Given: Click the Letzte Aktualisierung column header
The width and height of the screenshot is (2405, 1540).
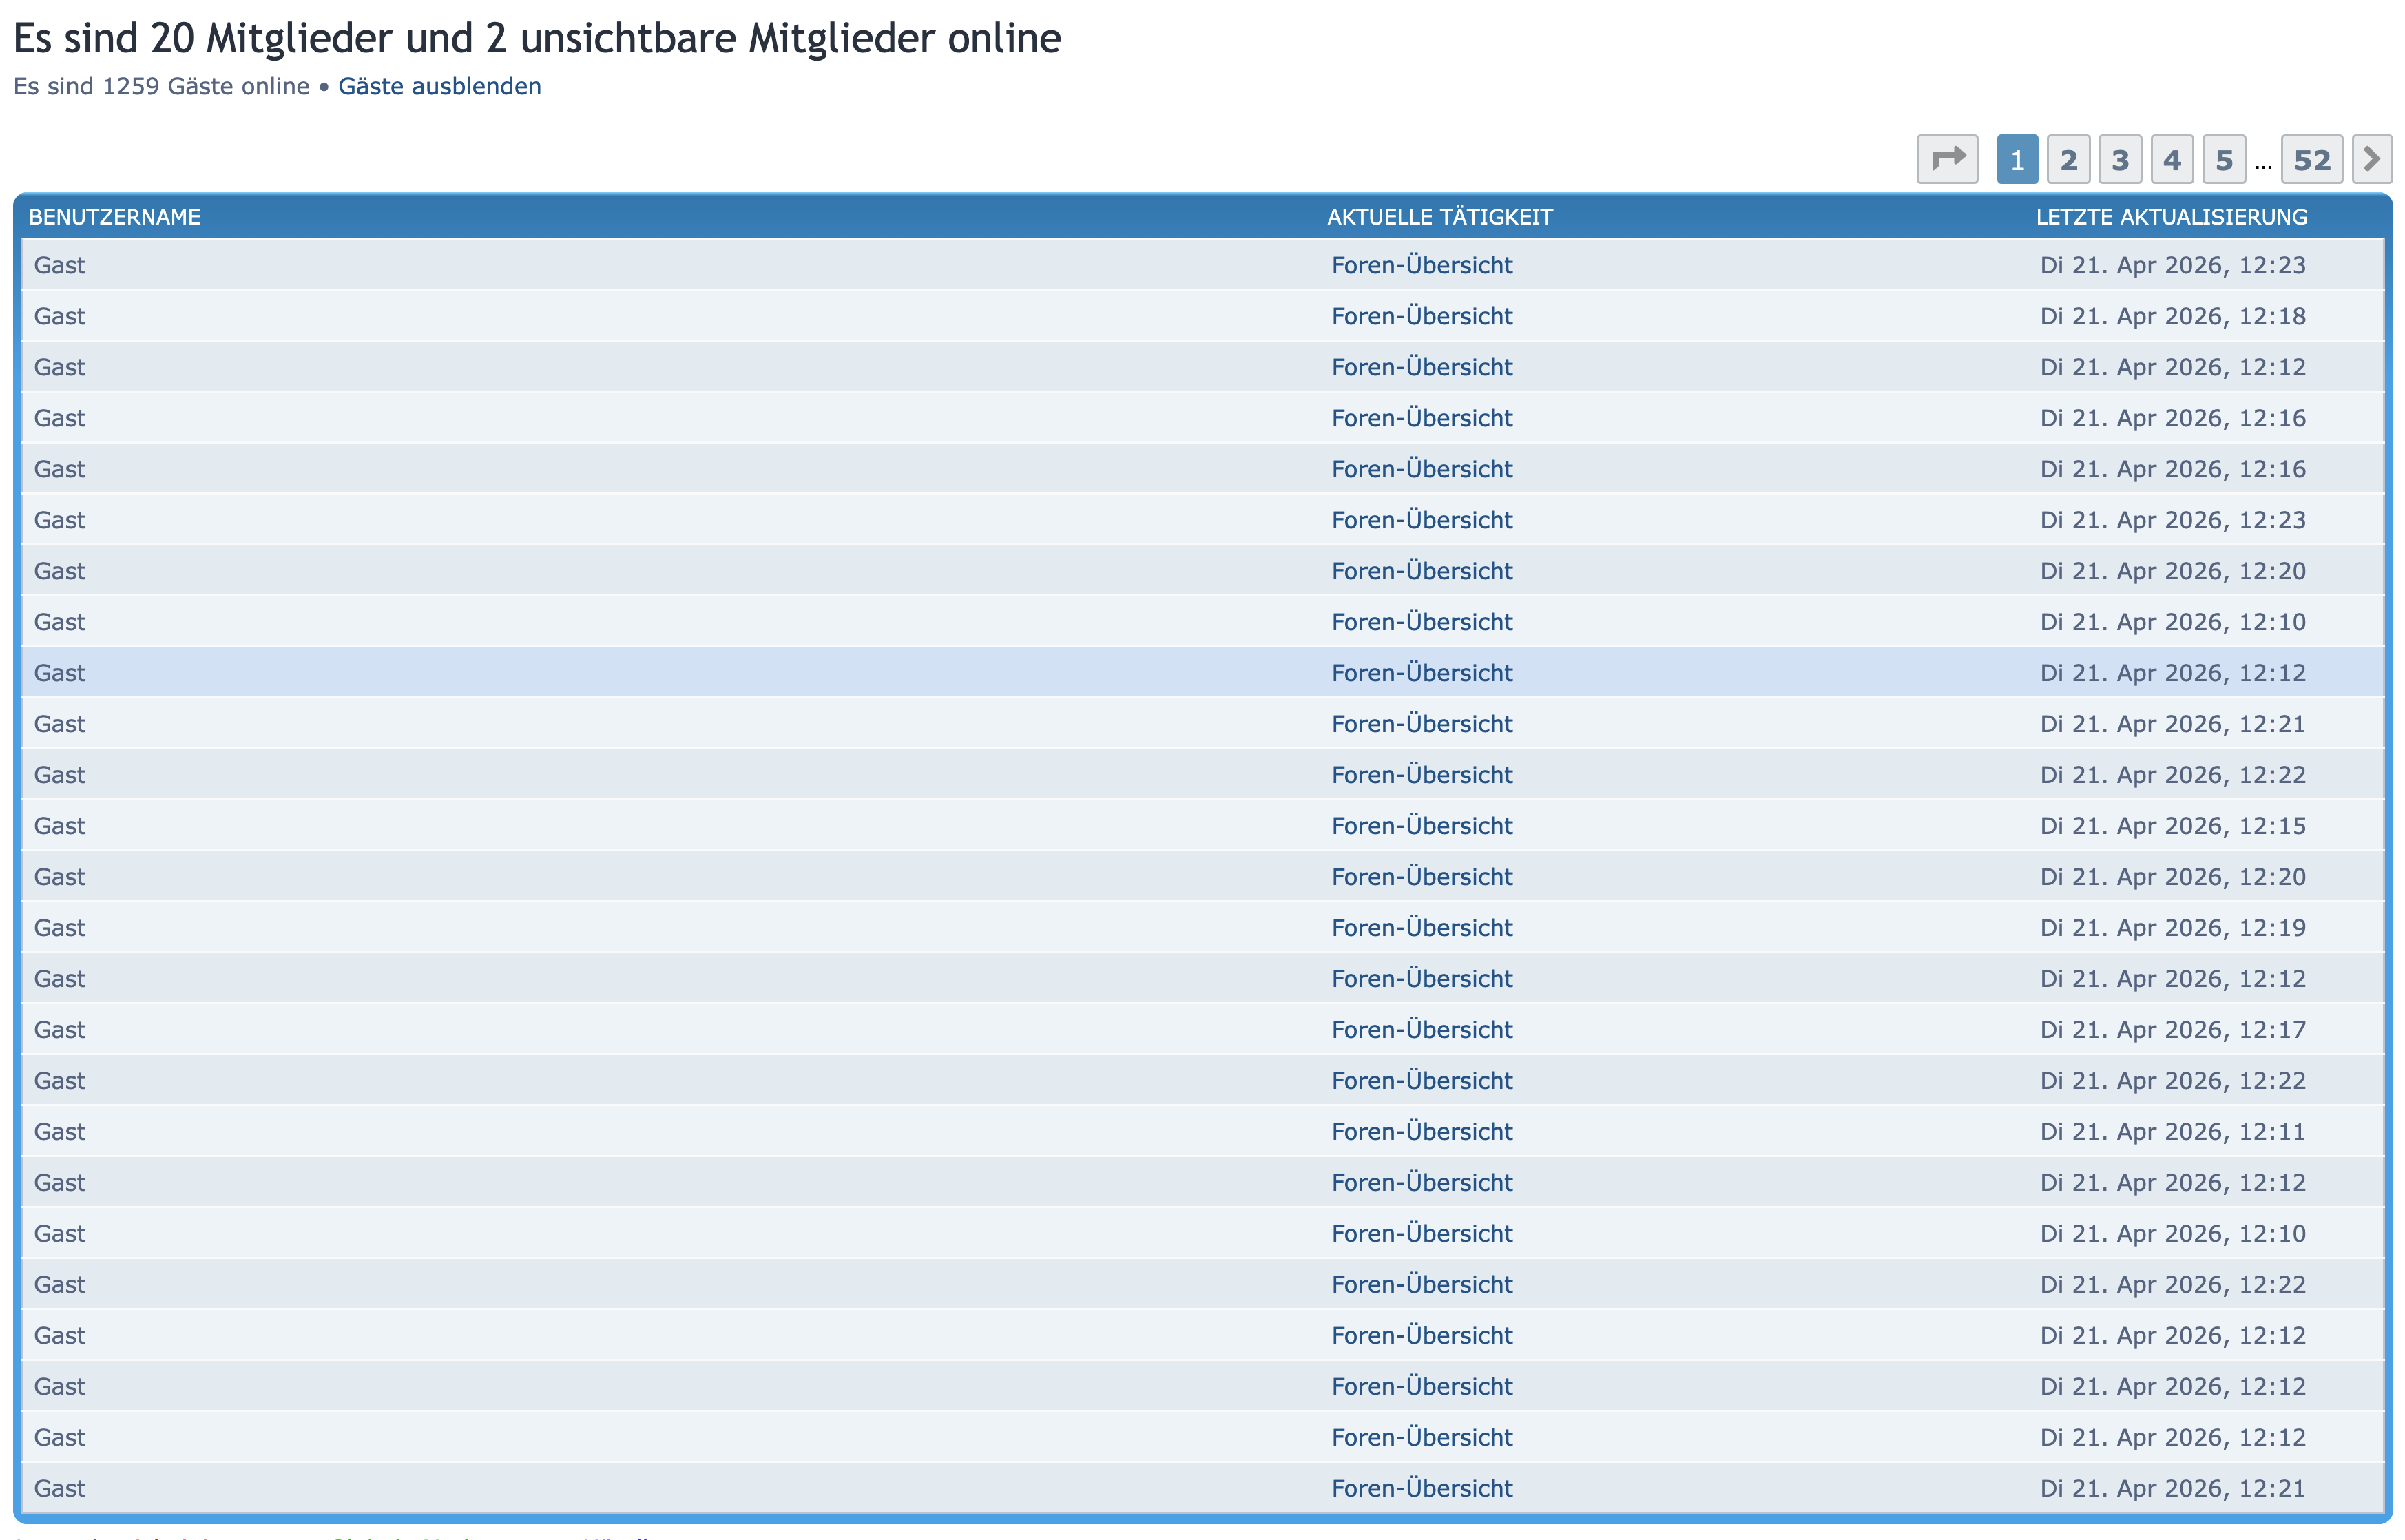Looking at the screenshot, I should point(2171,217).
